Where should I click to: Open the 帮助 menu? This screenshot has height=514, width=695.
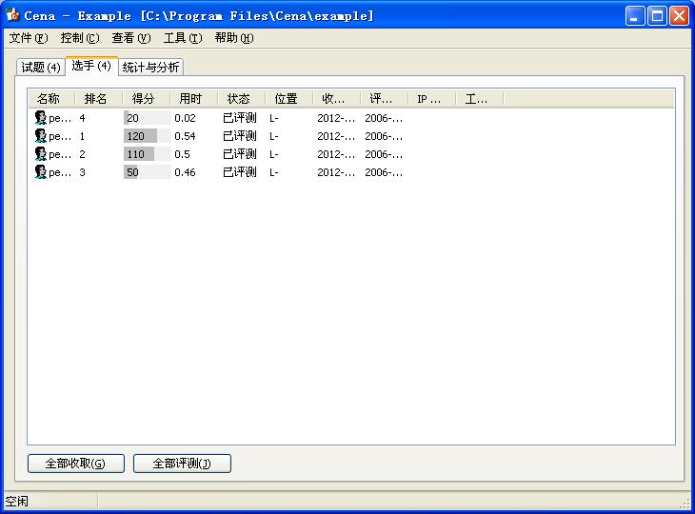pyautogui.click(x=233, y=38)
